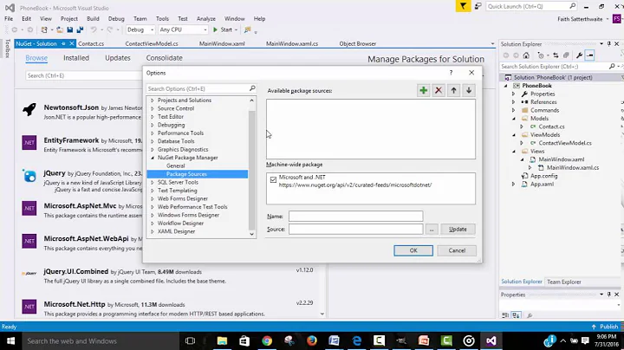
Task: Click EntityFramework .NET package icon
Action: 29,142
